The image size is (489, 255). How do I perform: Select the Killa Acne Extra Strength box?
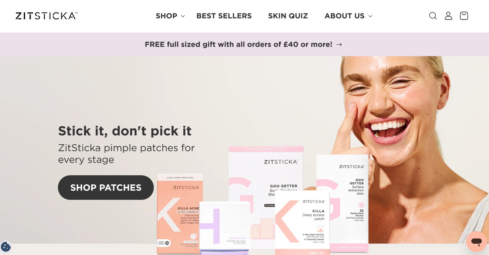click(x=180, y=213)
